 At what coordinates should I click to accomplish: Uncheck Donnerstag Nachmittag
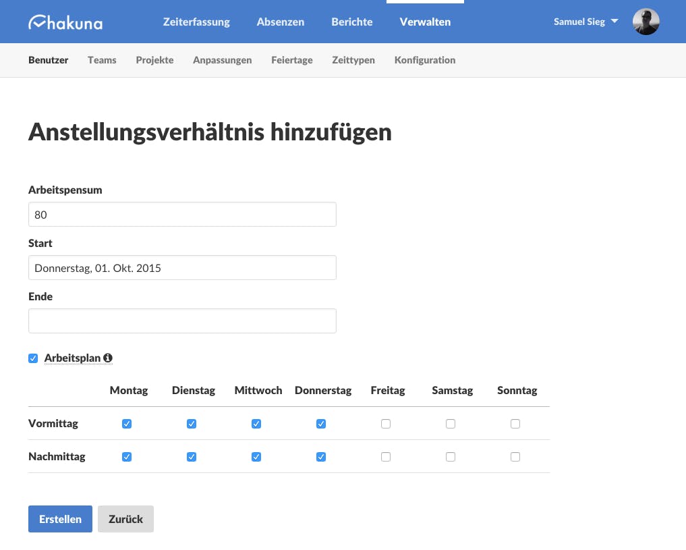coord(321,458)
